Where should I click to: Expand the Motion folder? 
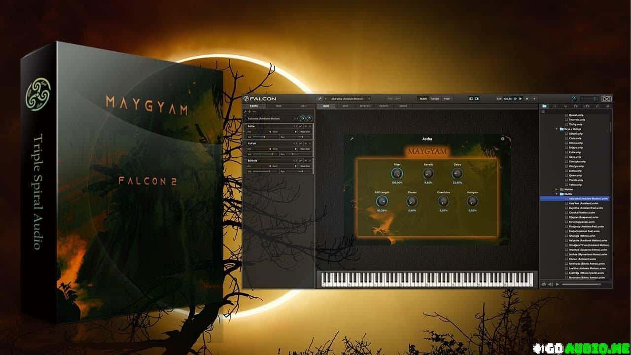(x=557, y=189)
